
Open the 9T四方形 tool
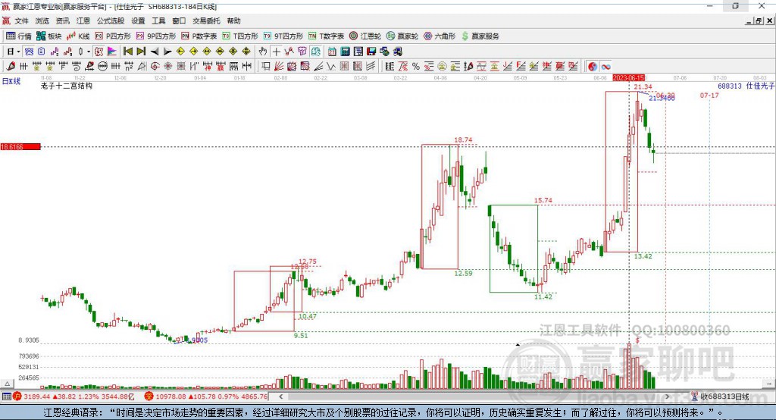(x=283, y=36)
